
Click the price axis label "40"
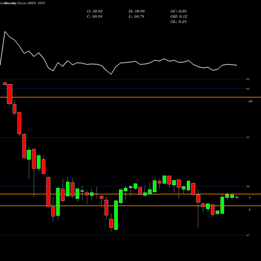(250, 101)
